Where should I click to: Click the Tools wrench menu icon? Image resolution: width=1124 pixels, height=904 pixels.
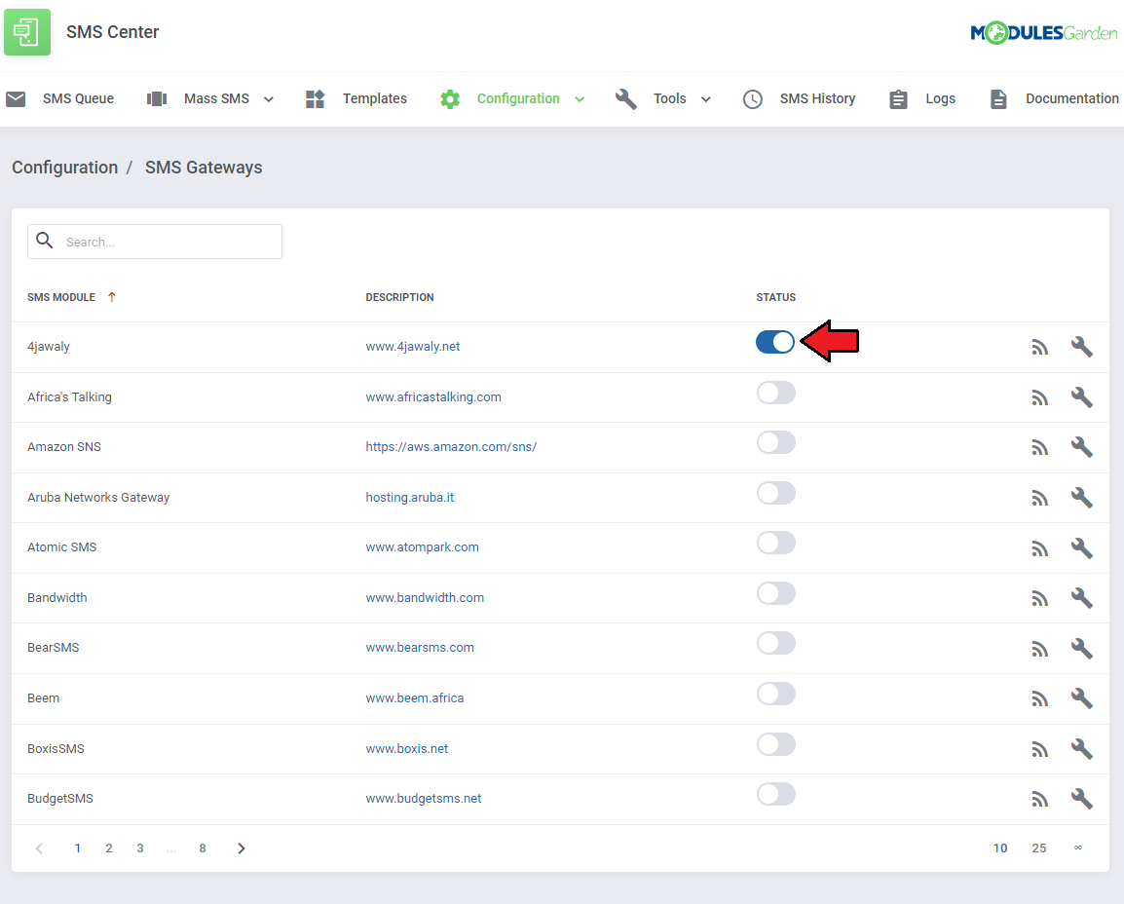626,99
